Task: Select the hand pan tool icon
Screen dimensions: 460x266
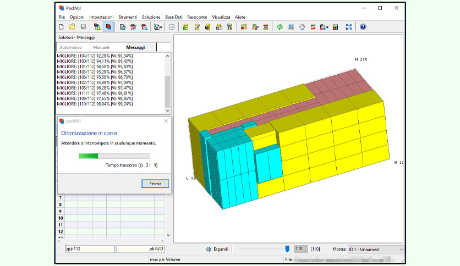Action: pyautogui.click(x=302, y=27)
